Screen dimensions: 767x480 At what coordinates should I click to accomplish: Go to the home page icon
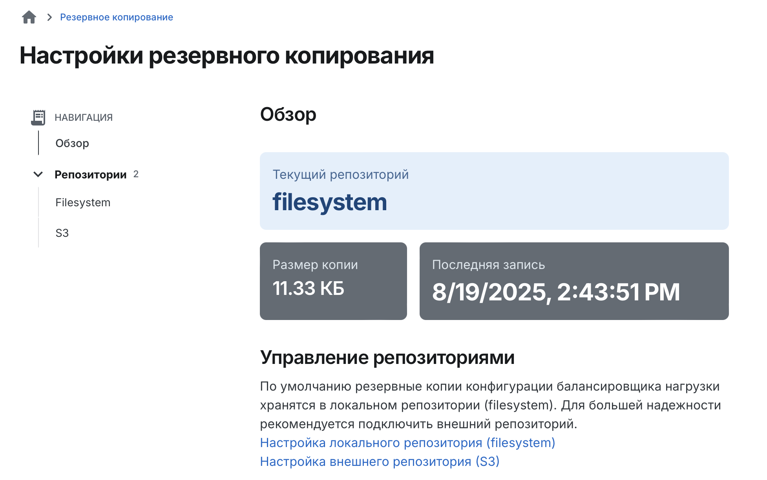pos(29,17)
